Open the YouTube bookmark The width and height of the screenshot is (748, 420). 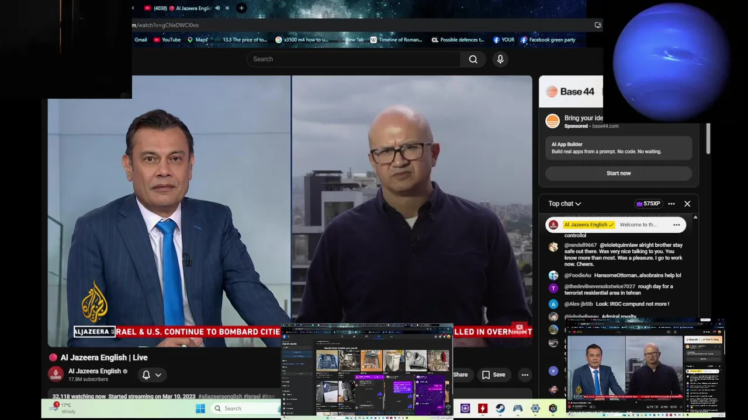[167, 40]
